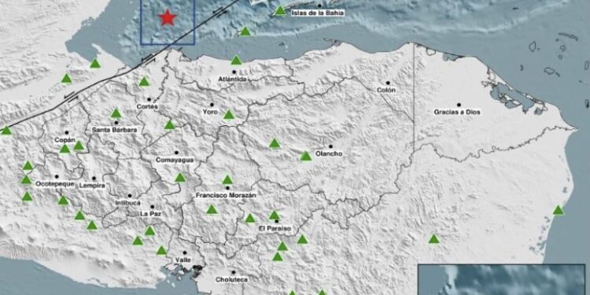Screen dimensions: 590x295
Task: Click the black dot above Colón label
Action: (x=388, y=83)
